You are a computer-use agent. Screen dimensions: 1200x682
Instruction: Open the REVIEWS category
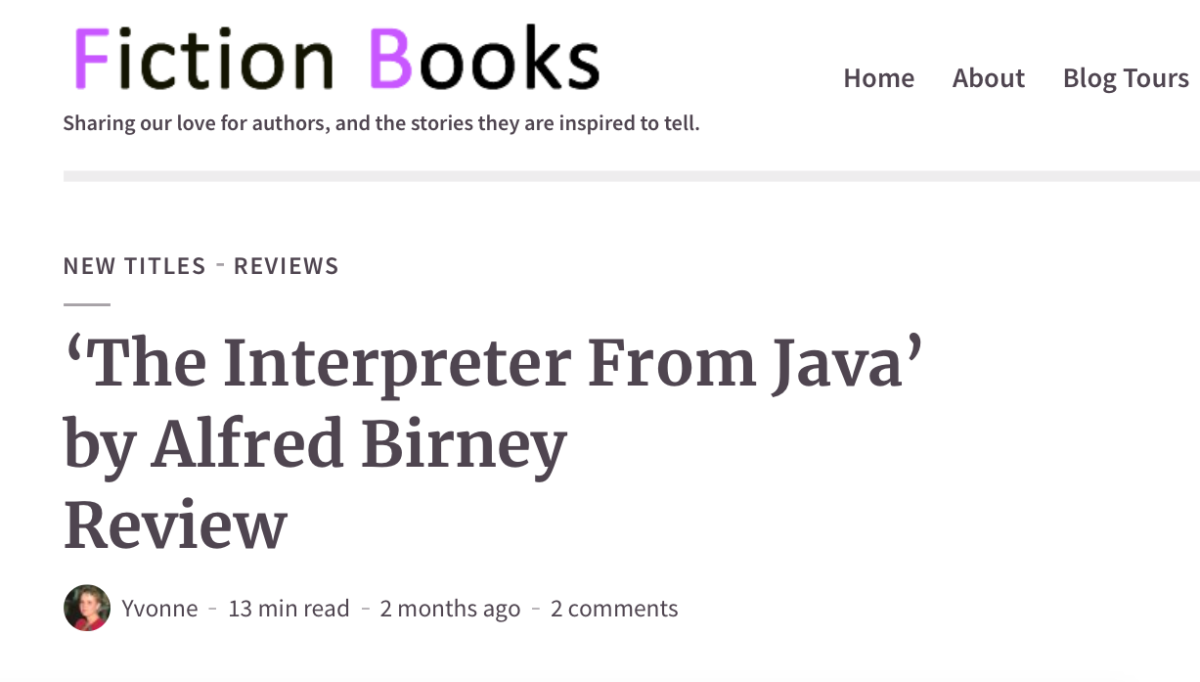pyautogui.click(x=286, y=265)
